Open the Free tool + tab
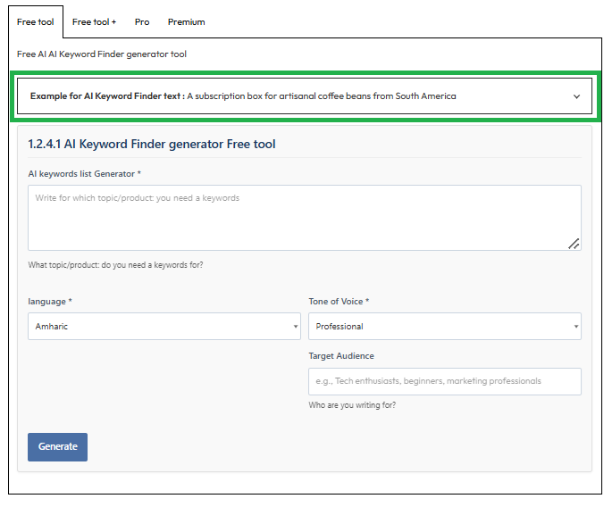 (94, 21)
